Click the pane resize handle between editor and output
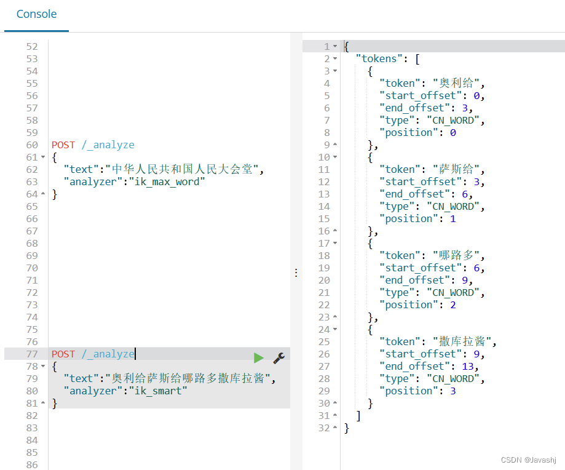 [296, 273]
